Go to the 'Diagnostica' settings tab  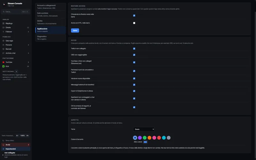click(51, 38)
